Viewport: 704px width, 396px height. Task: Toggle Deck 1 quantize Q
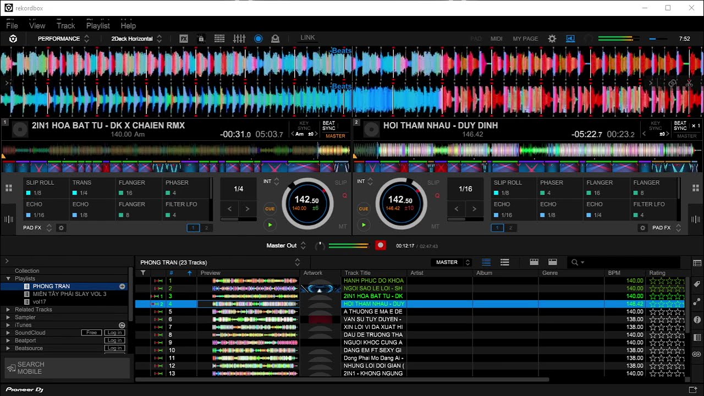(x=345, y=195)
